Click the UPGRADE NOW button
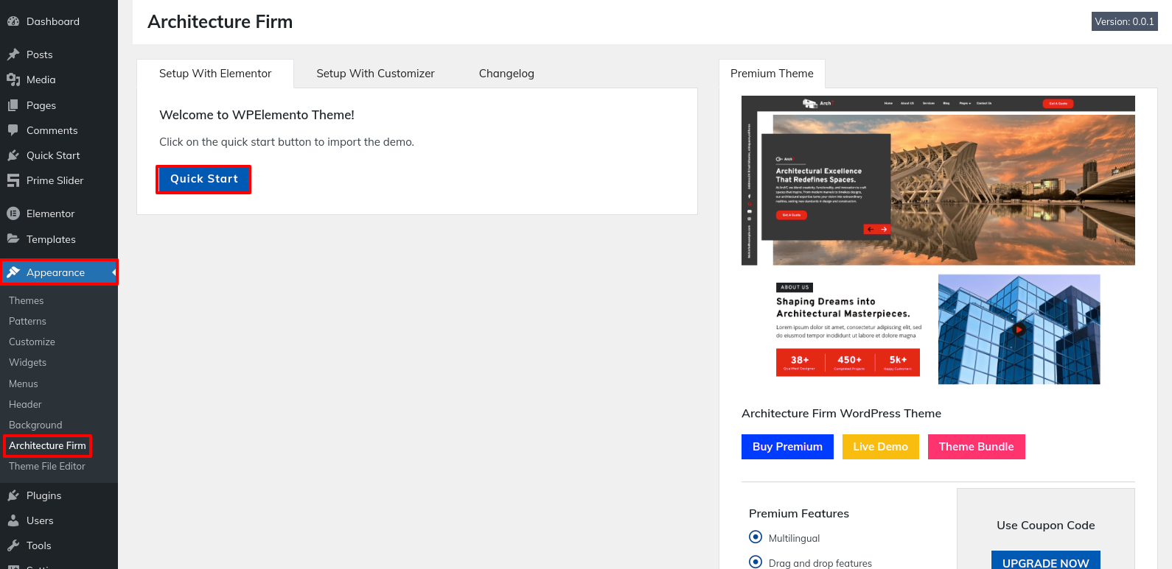The width and height of the screenshot is (1172, 569). [x=1045, y=560]
